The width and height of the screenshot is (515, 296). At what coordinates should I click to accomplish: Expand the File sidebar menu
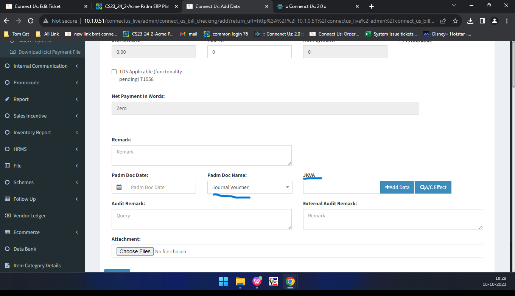(42, 166)
